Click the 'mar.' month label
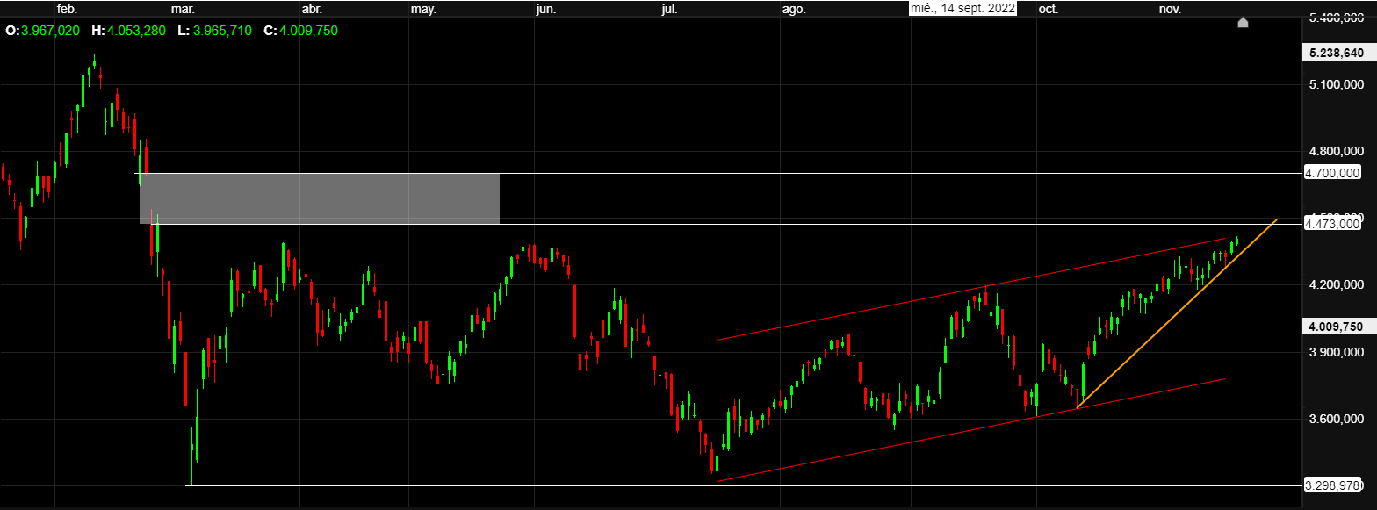 tap(184, 9)
